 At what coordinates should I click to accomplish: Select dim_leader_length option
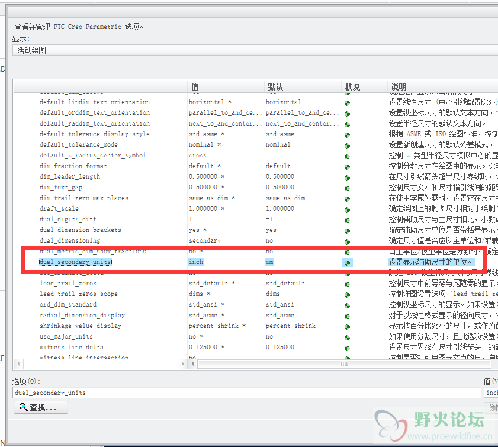[x=70, y=176]
